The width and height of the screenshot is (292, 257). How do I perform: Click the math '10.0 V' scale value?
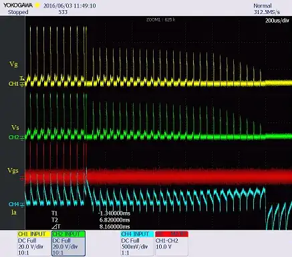click(164, 247)
